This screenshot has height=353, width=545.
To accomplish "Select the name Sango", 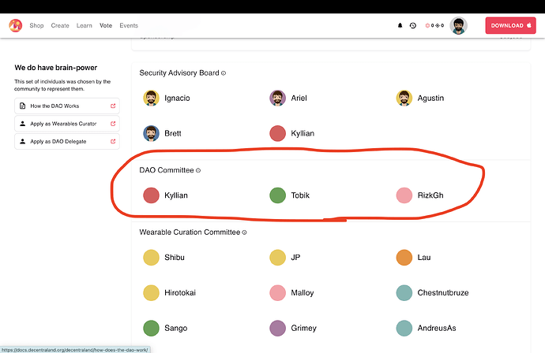I will coord(176,328).
